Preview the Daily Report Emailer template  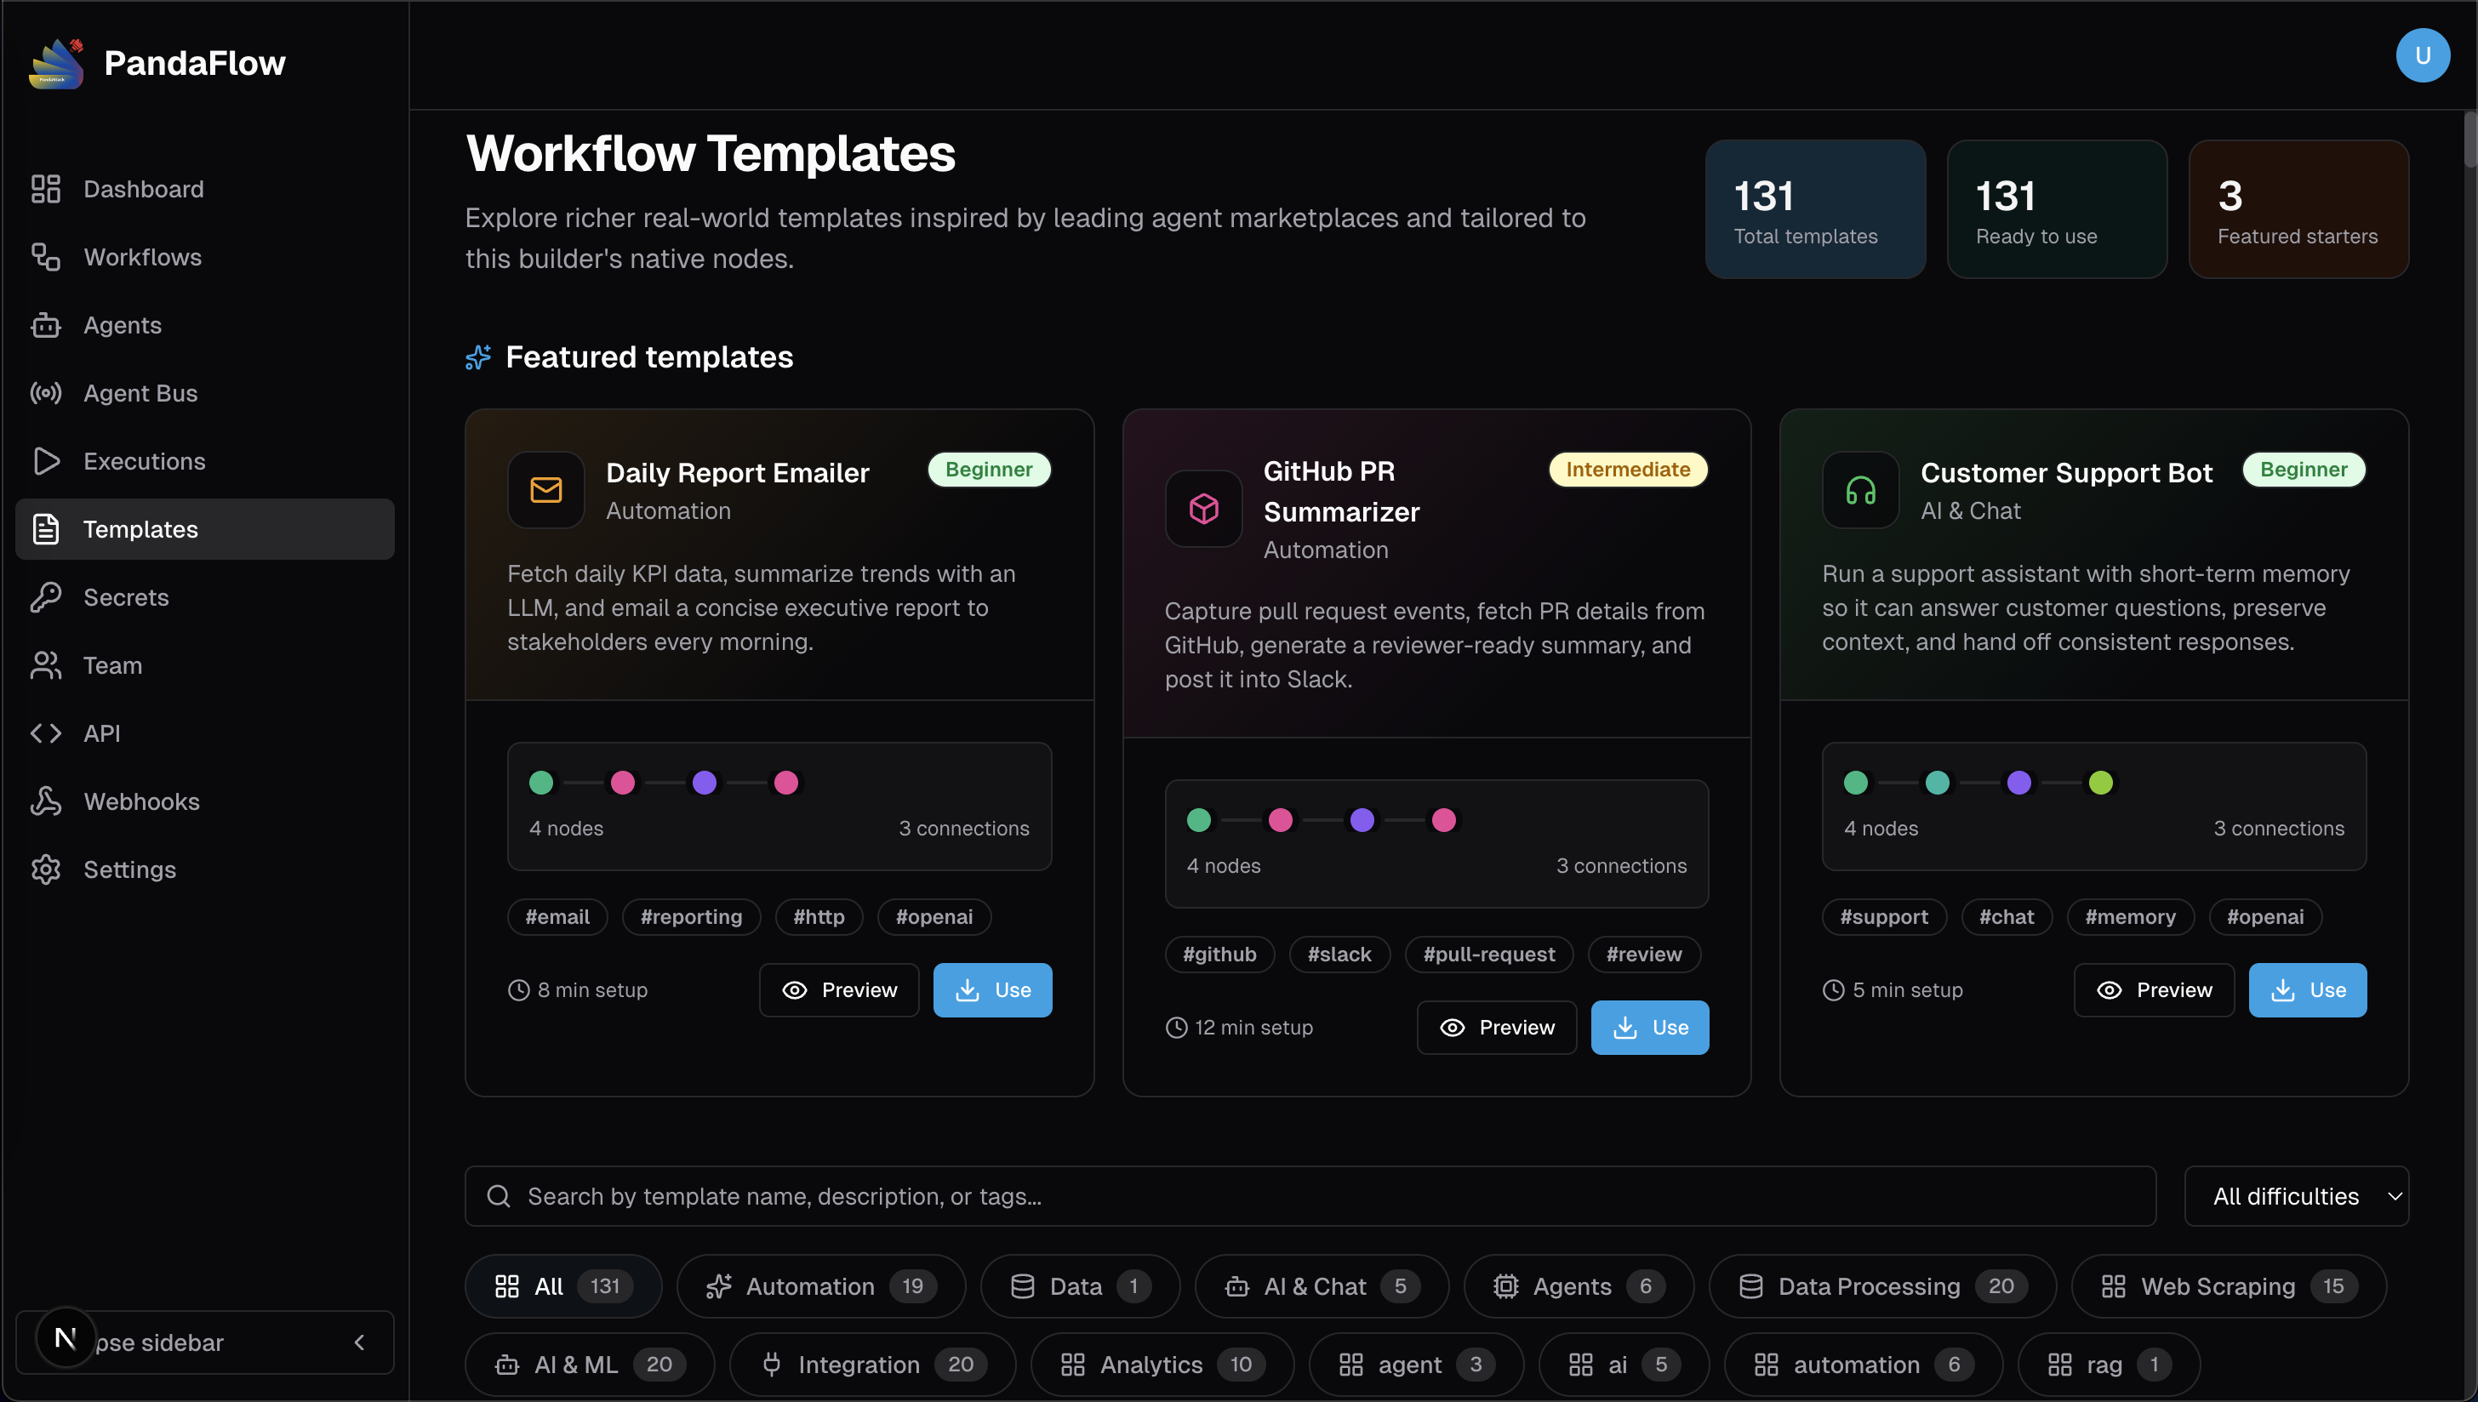pos(839,990)
